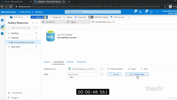The width and height of the screenshot is (177, 100).
Task: Open the feedback smiley icon
Action: point(151,12)
